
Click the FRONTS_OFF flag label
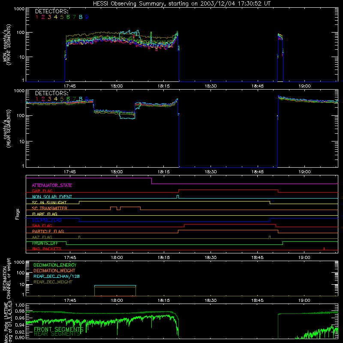click(45, 243)
